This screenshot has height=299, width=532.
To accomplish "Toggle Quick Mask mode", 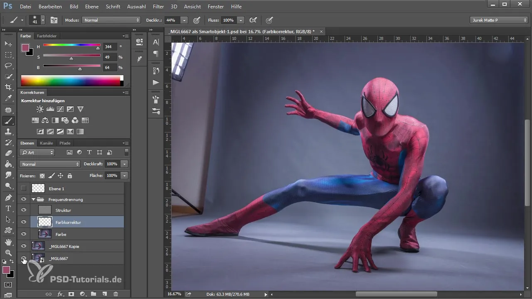I will click(x=8, y=285).
